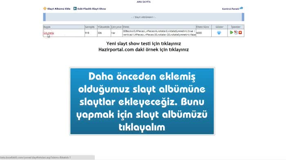Open the Slayt Albümü Ekle link text
Image resolution: width=286 pixels, height=160 pixels.
point(59,9)
